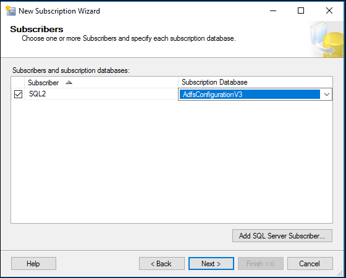Image resolution: width=346 pixels, height=278 pixels.
Task: Click the sort arrow next to Subscriber
Action: (69, 83)
